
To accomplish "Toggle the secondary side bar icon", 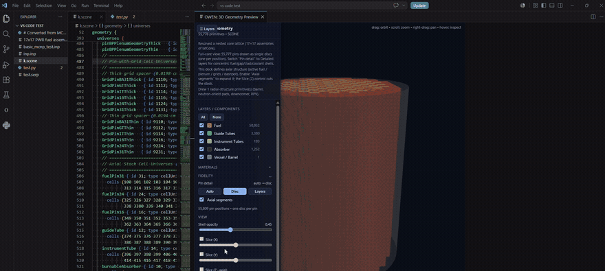I will (x=560, y=5).
